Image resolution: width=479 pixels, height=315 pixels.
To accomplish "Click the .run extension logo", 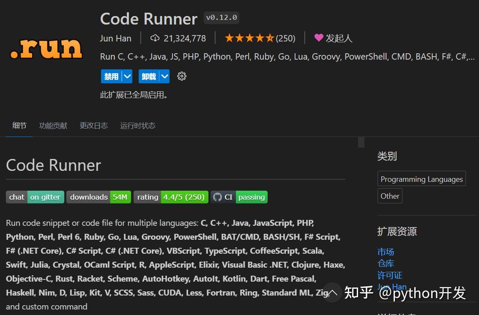I will click(46, 49).
